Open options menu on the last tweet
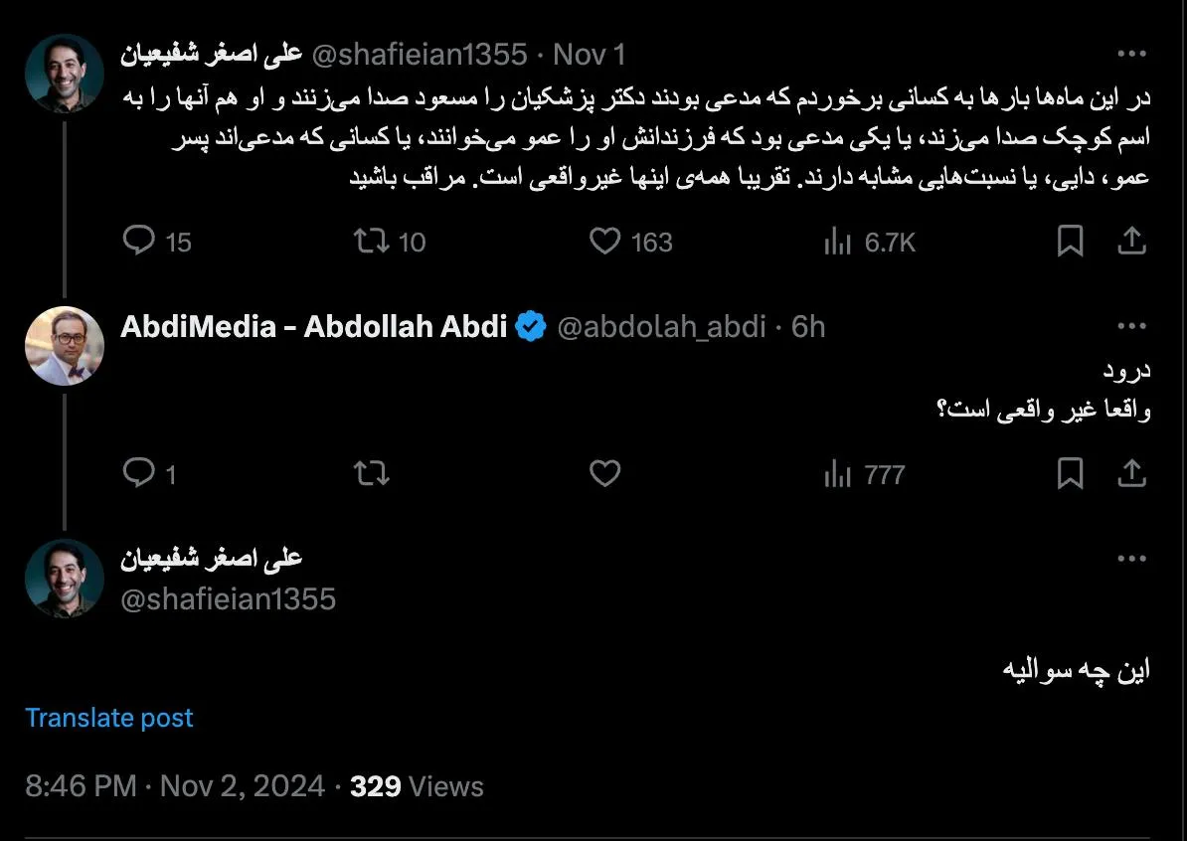The image size is (1187, 841). [1131, 556]
